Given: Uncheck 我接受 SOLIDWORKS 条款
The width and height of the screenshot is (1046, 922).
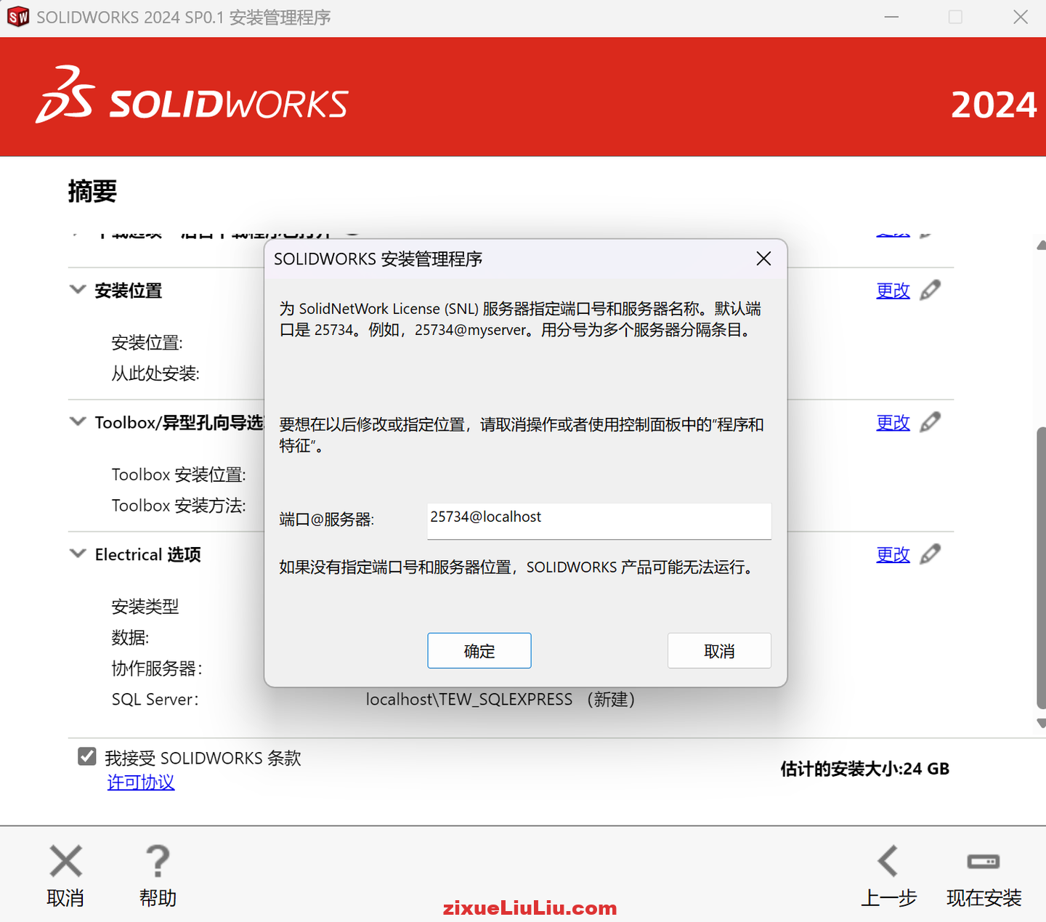Looking at the screenshot, I should [86, 756].
